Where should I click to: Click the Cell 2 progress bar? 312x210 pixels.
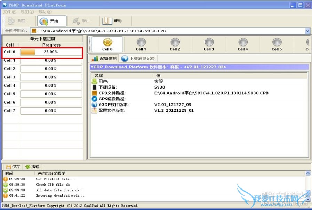click(x=51, y=69)
